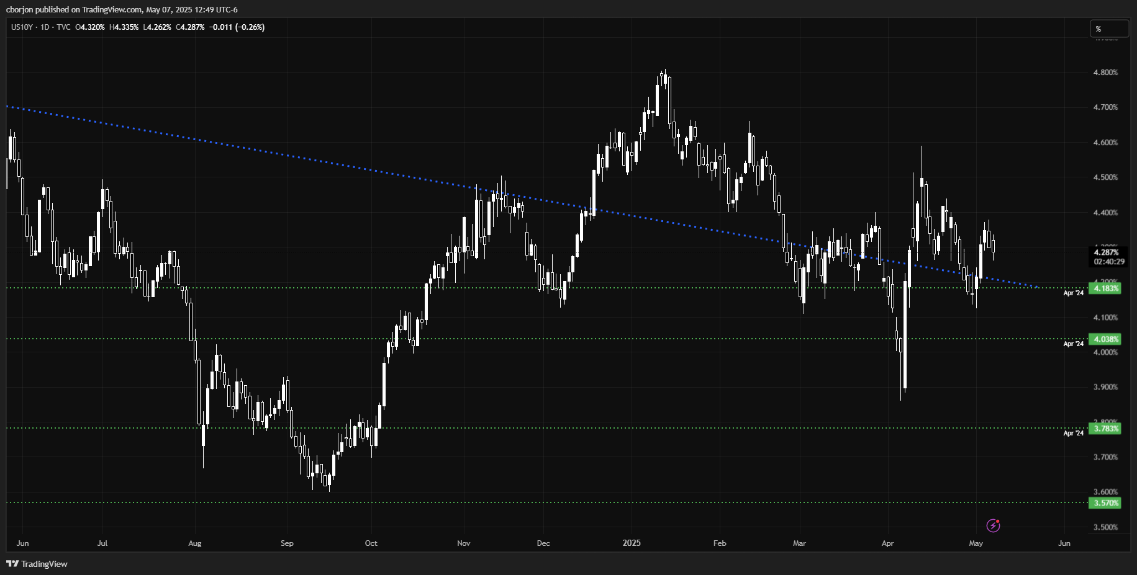Open the % price scale unit box

(1109, 29)
